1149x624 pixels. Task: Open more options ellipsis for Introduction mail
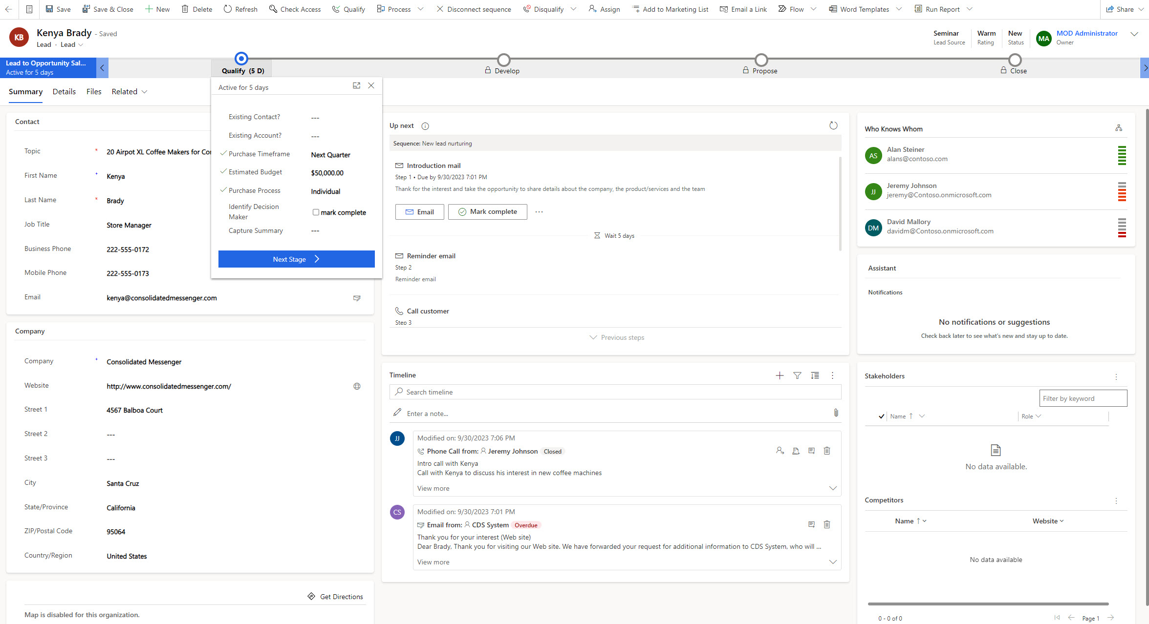tap(539, 212)
